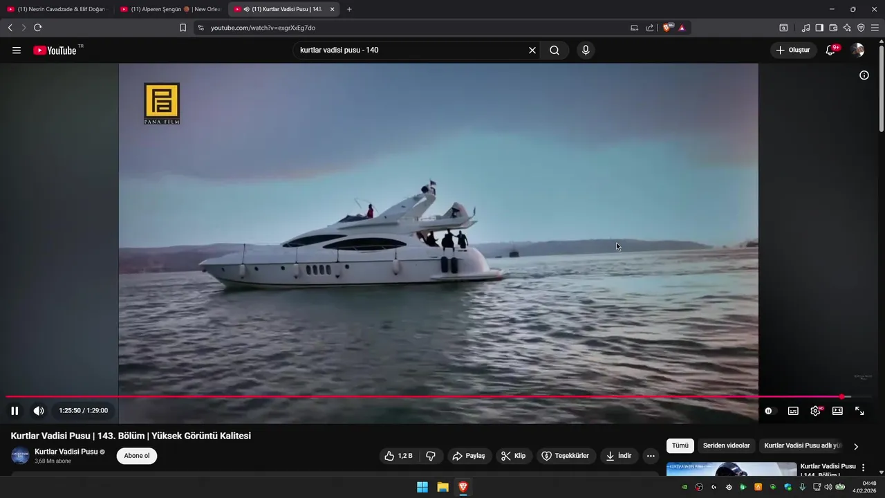Open Brave Wallet icon
Viewport: 885px width, 498px height.
(x=833, y=28)
